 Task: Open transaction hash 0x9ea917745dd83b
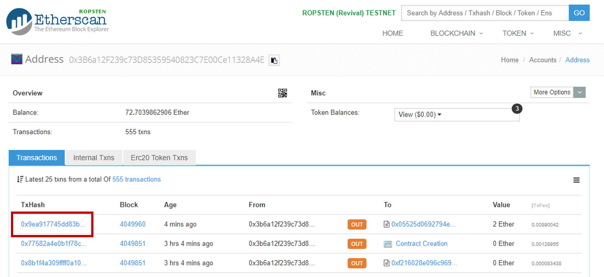coord(53,224)
